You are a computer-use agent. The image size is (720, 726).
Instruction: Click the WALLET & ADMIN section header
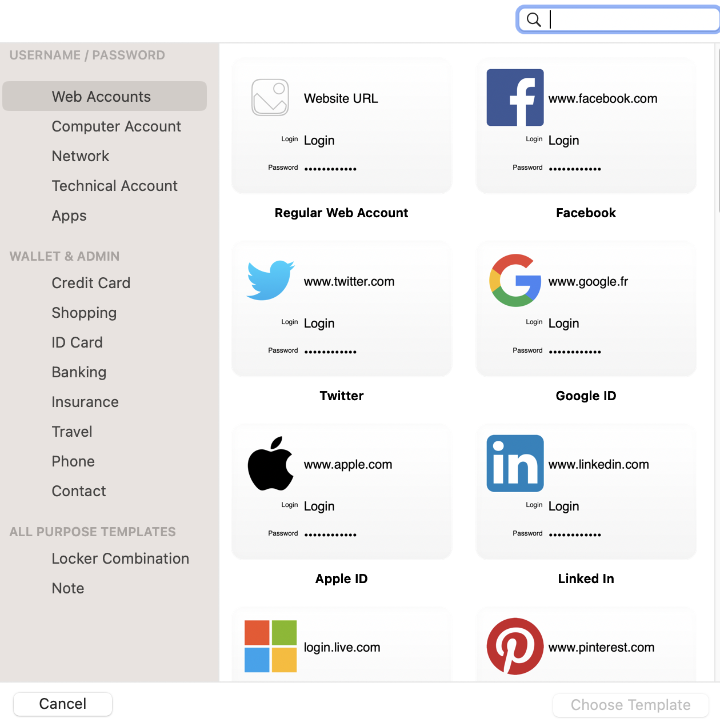pyautogui.click(x=65, y=256)
